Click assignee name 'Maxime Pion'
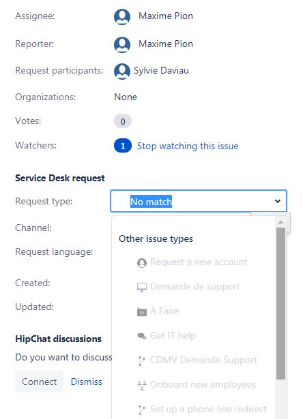The width and height of the screenshot is (303, 419). tap(166, 16)
